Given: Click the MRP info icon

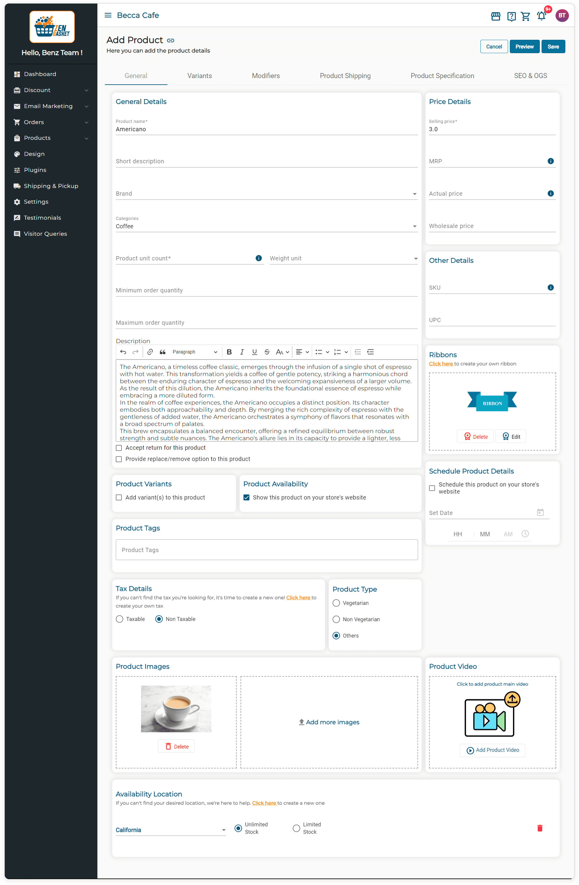Looking at the screenshot, I should pyautogui.click(x=550, y=161).
